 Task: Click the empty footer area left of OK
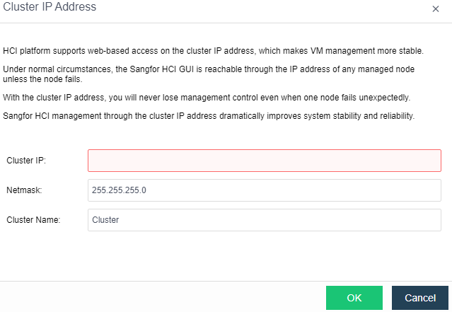(x=163, y=297)
